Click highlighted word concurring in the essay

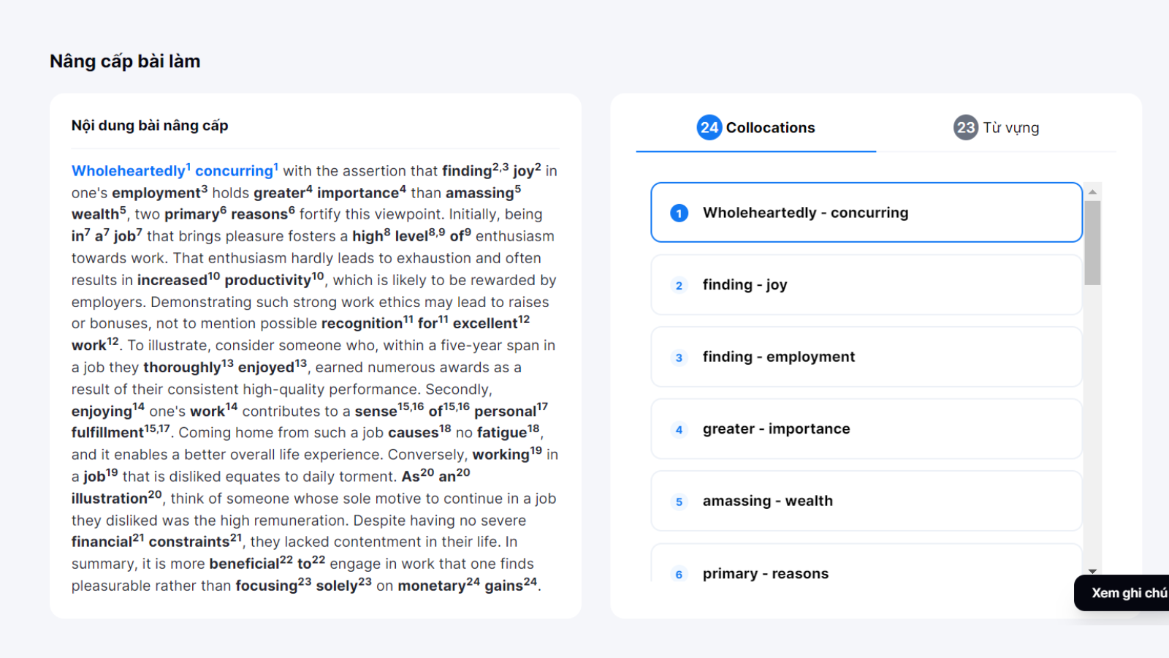click(234, 171)
